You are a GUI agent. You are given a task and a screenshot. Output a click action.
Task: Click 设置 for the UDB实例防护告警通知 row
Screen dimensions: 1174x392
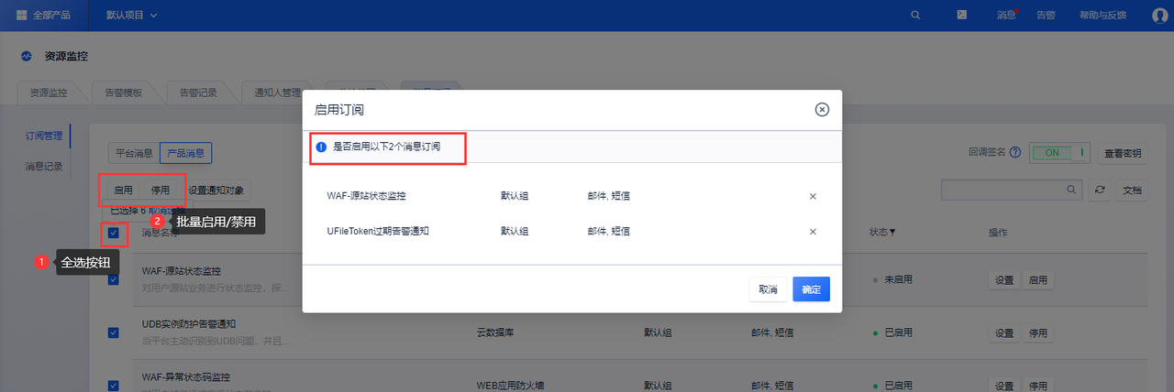click(x=1004, y=332)
